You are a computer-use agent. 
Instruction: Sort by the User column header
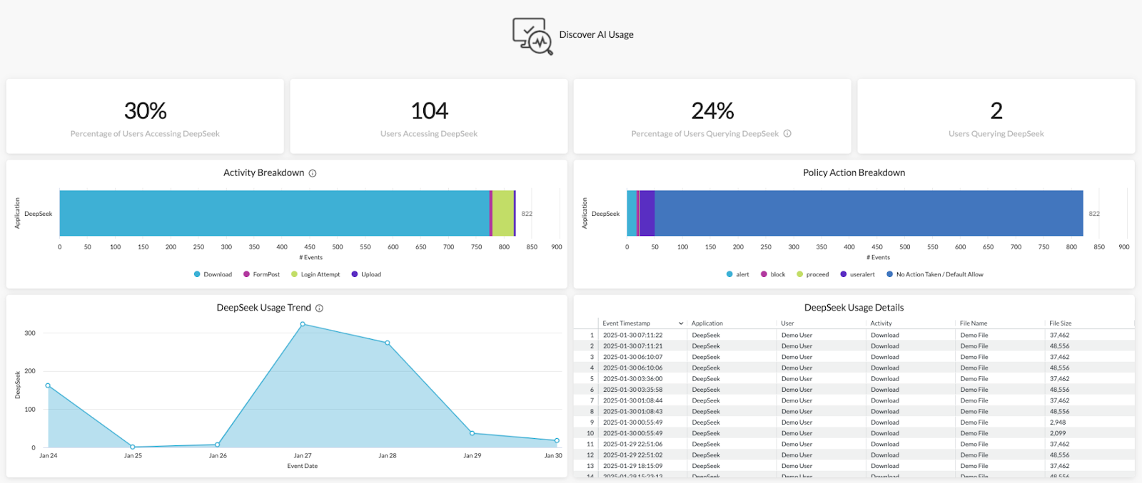(787, 323)
